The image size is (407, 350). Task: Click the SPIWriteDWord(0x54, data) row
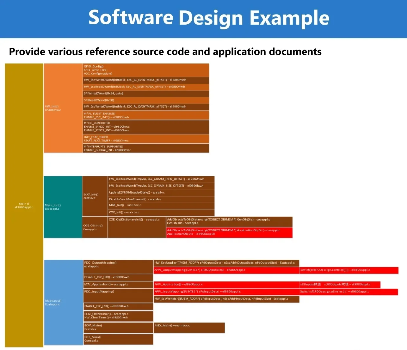click(x=146, y=94)
